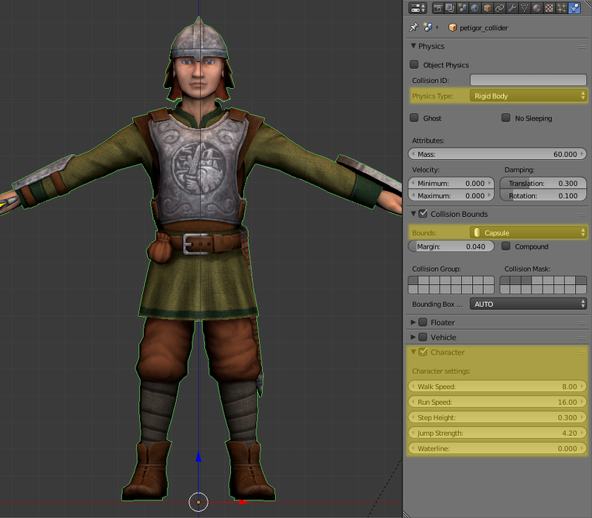592x518 pixels.
Task: Grab the Collision Bounds panel drag grip
Action: 582,215
